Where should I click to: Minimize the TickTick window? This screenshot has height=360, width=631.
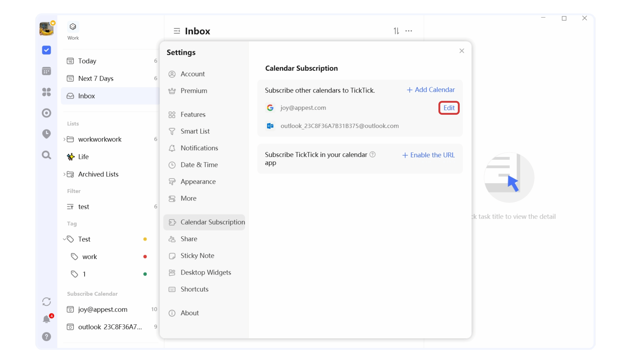[x=543, y=18]
